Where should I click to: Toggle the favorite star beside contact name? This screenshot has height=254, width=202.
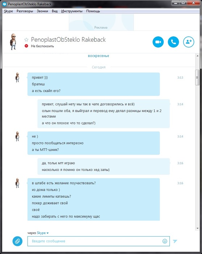click(x=26, y=40)
